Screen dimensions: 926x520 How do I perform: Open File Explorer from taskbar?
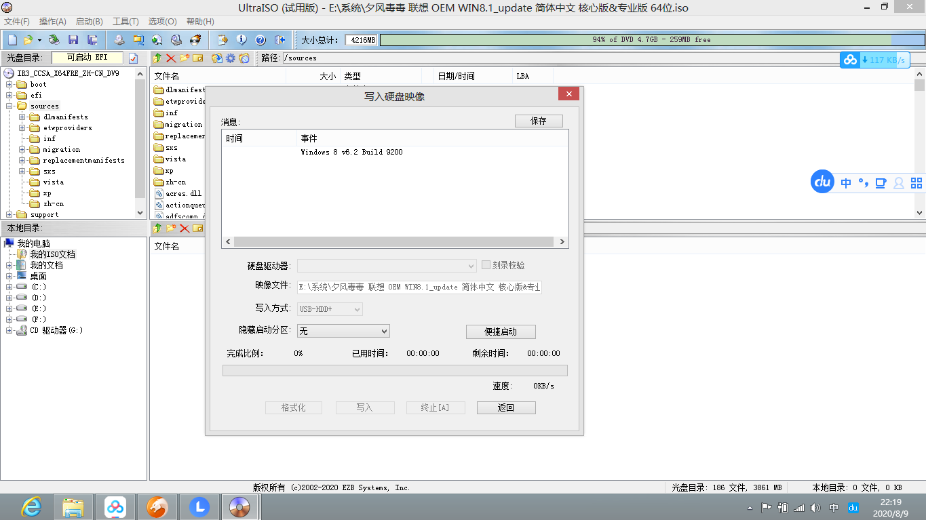(73, 506)
